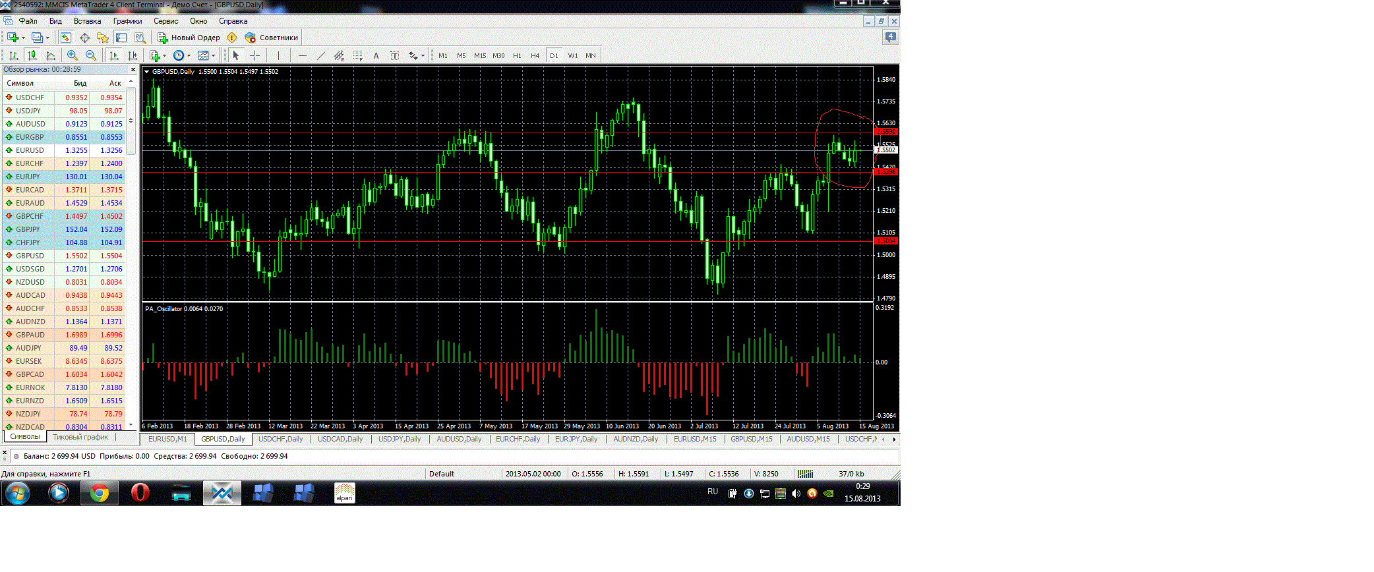
Task: Expand the Periods dropdown arrow
Action: point(189,55)
